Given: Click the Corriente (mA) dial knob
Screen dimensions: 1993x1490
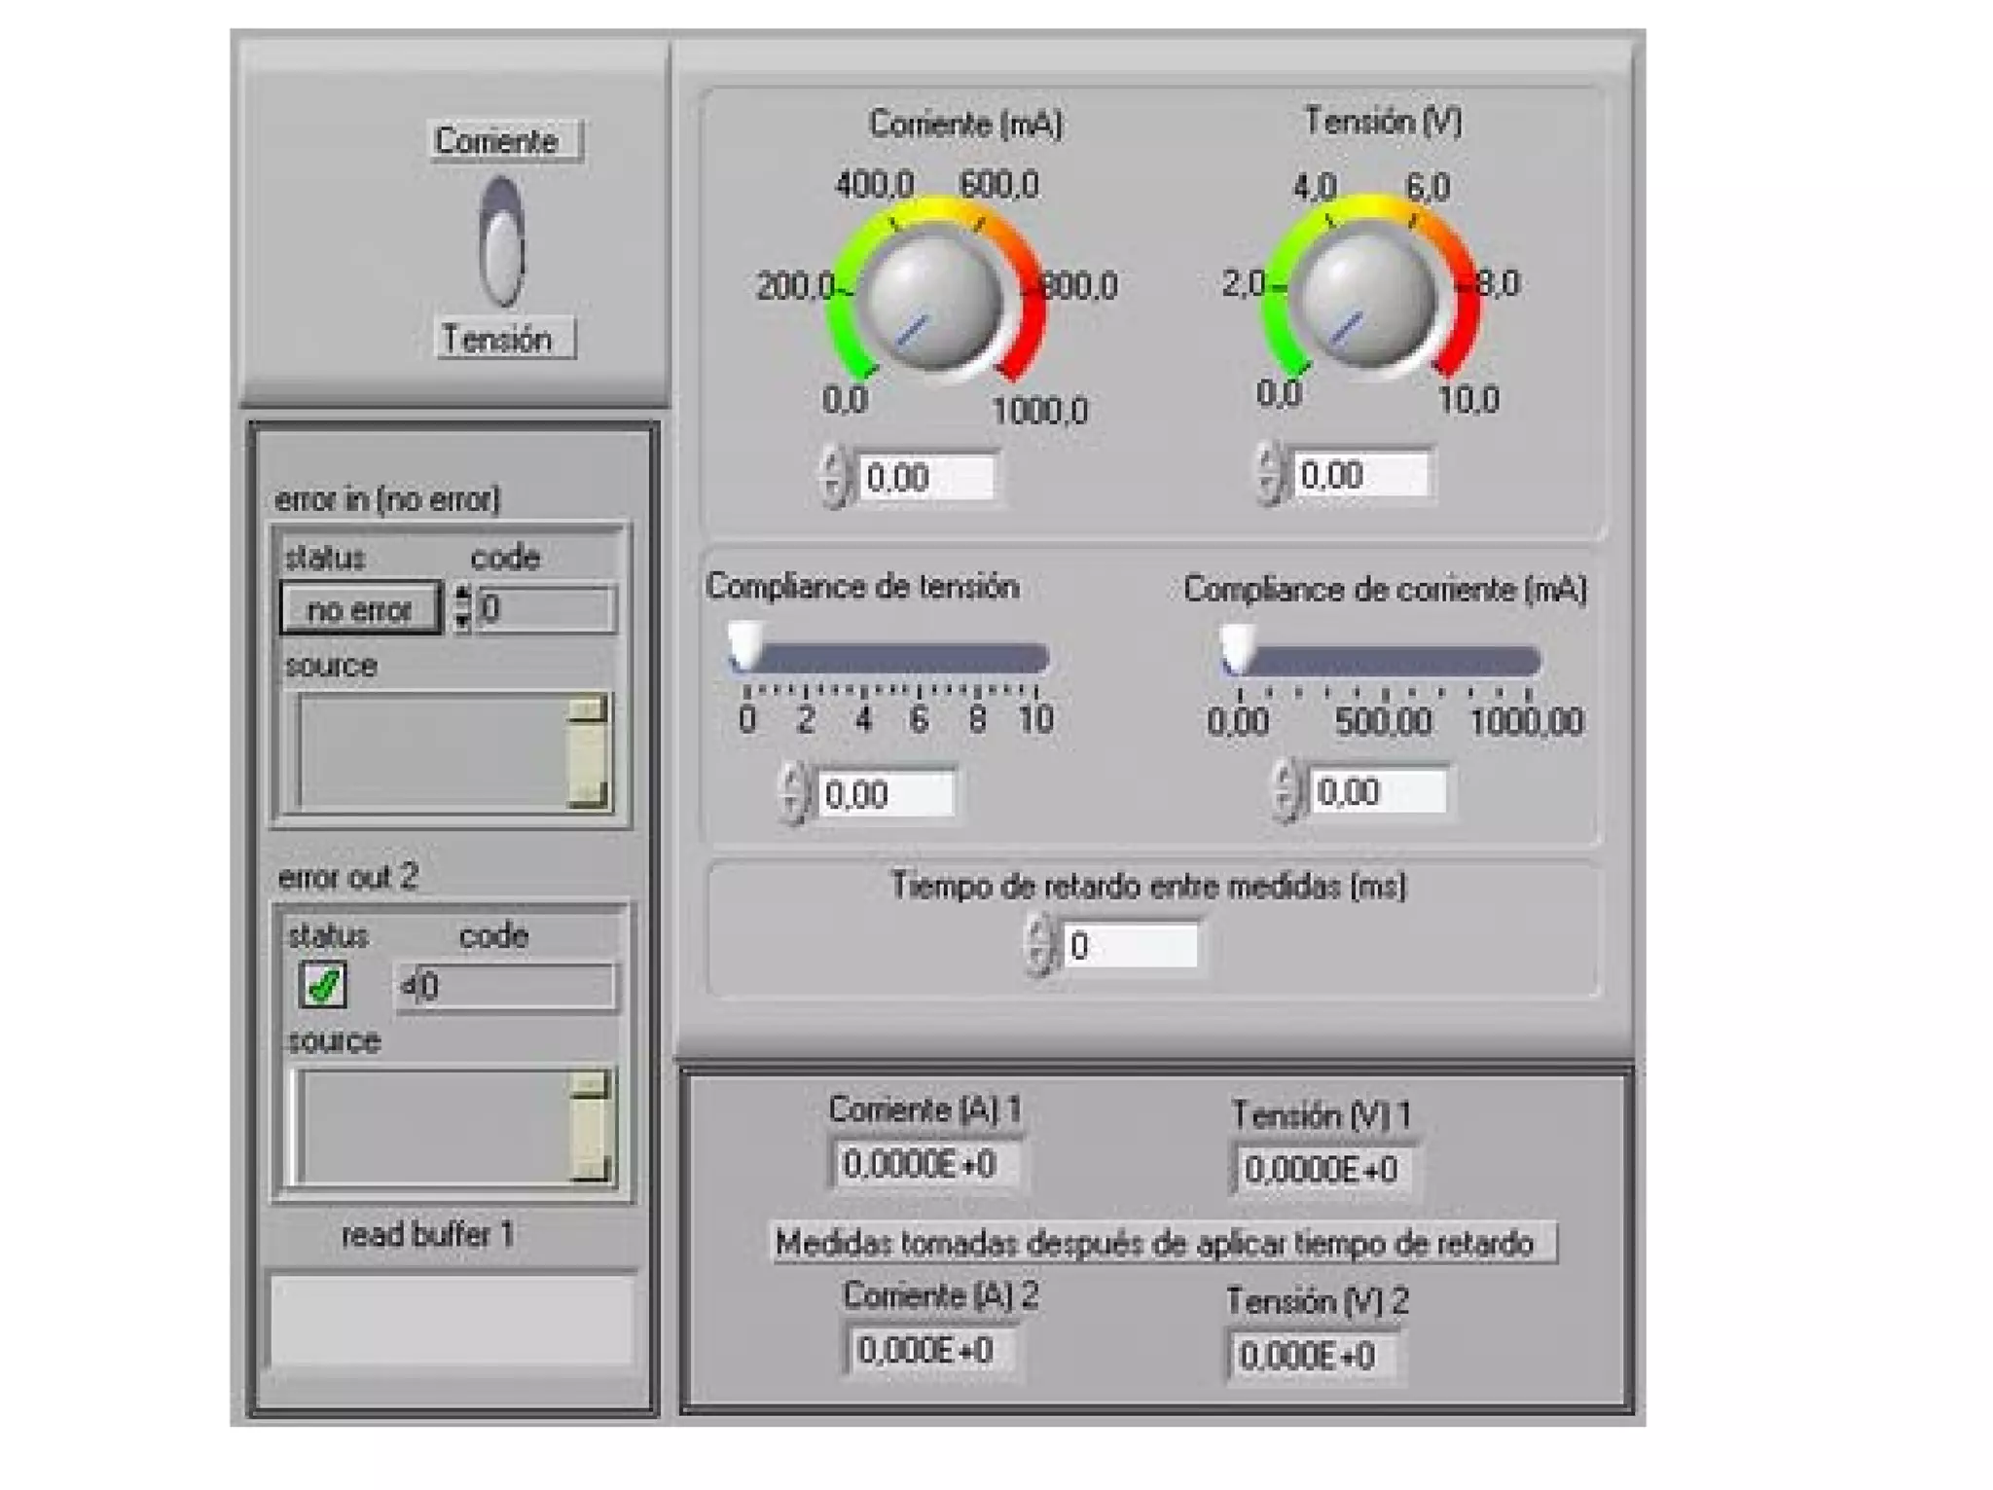Looking at the screenshot, I should pos(932,298).
